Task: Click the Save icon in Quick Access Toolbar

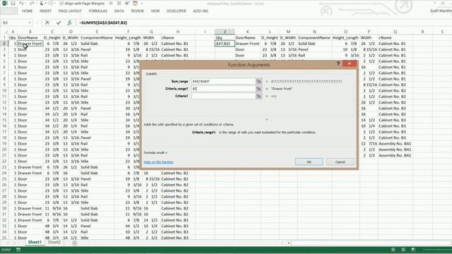Action: [x=13, y=4]
